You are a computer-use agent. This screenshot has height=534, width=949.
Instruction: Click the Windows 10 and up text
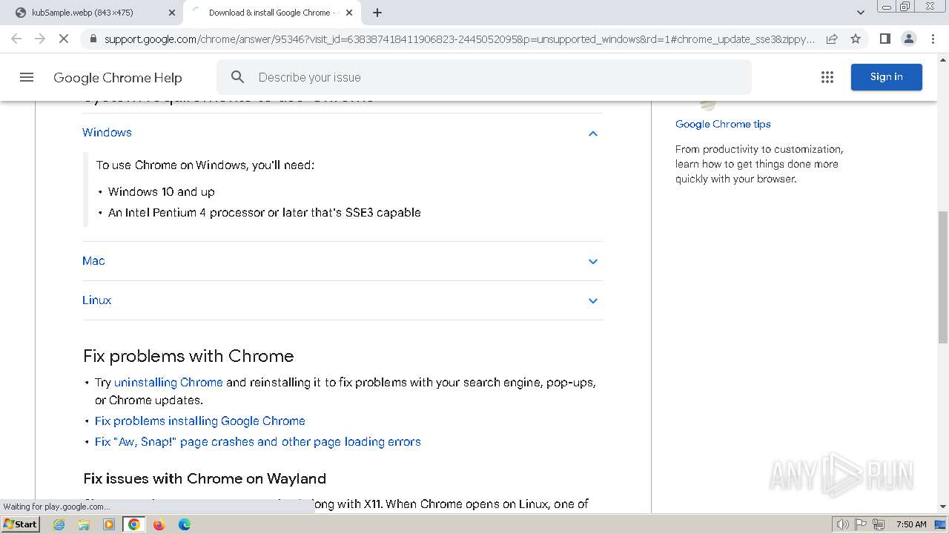pos(161,191)
